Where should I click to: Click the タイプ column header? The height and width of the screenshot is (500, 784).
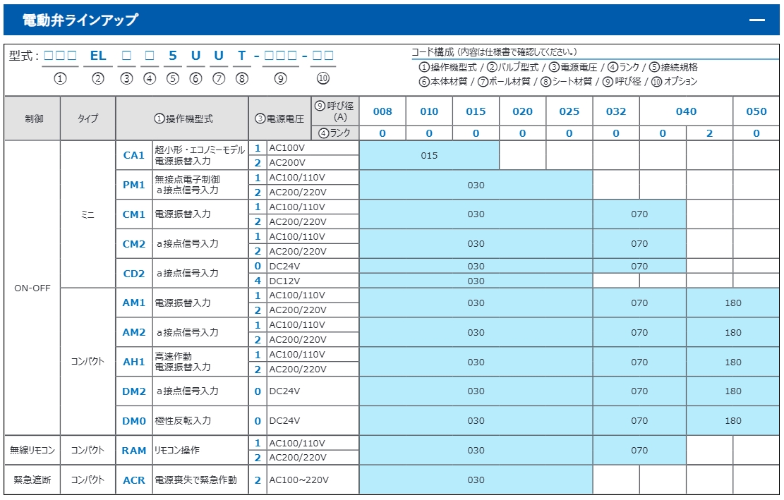click(x=88, y=118)
